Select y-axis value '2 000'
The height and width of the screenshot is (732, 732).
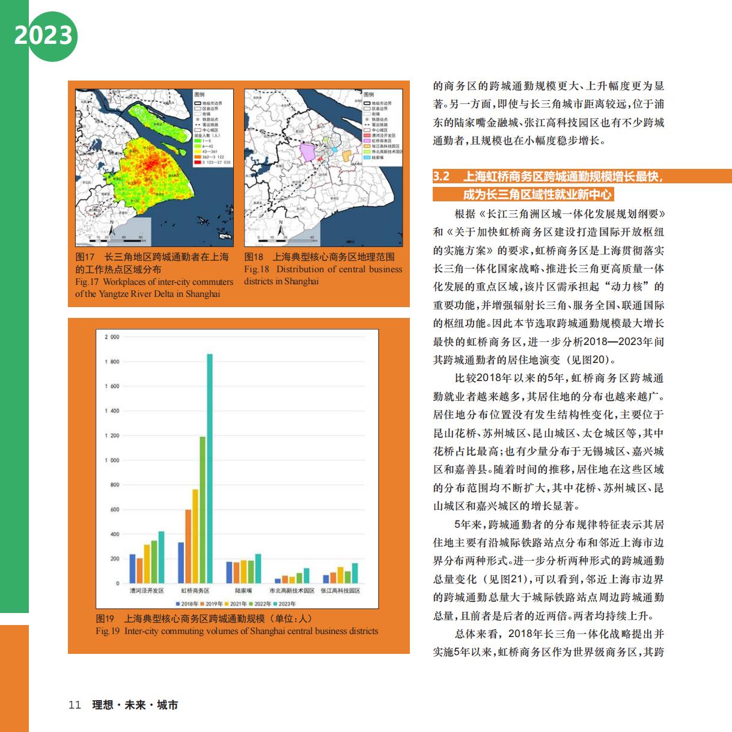[x=112, y=337]
